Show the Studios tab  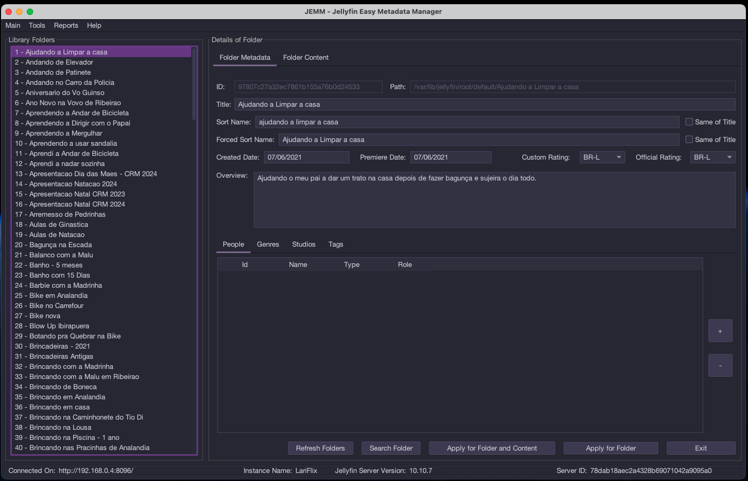tap(303, 245)
